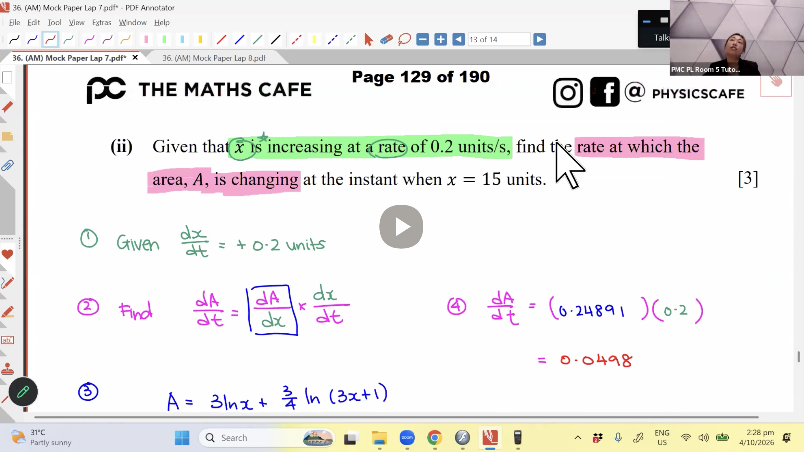Select the pale yellow highlighter tool
This screenshot has width=804, height=452.
314,40
